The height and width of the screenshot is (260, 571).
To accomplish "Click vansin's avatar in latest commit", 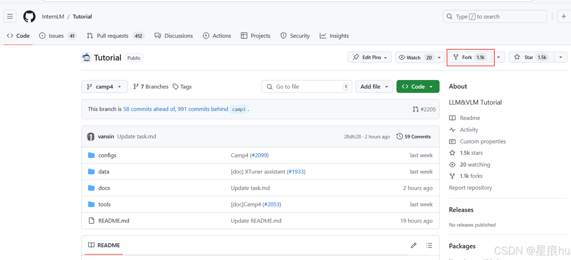I will coord(91,137).
